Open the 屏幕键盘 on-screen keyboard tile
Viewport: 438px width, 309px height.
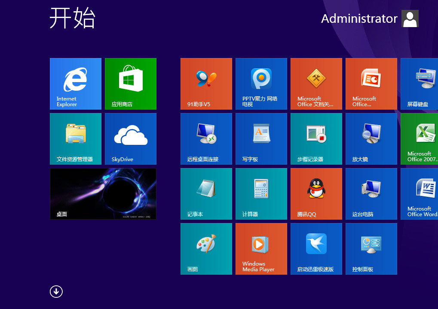(419, 84)
